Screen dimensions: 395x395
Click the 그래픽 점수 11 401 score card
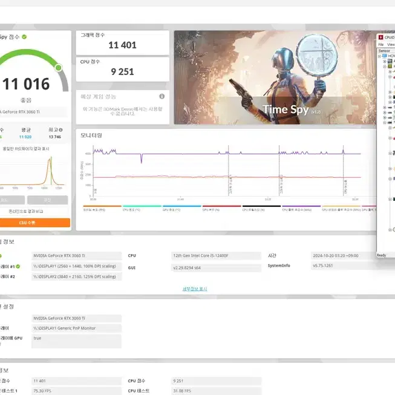(122, 42)
